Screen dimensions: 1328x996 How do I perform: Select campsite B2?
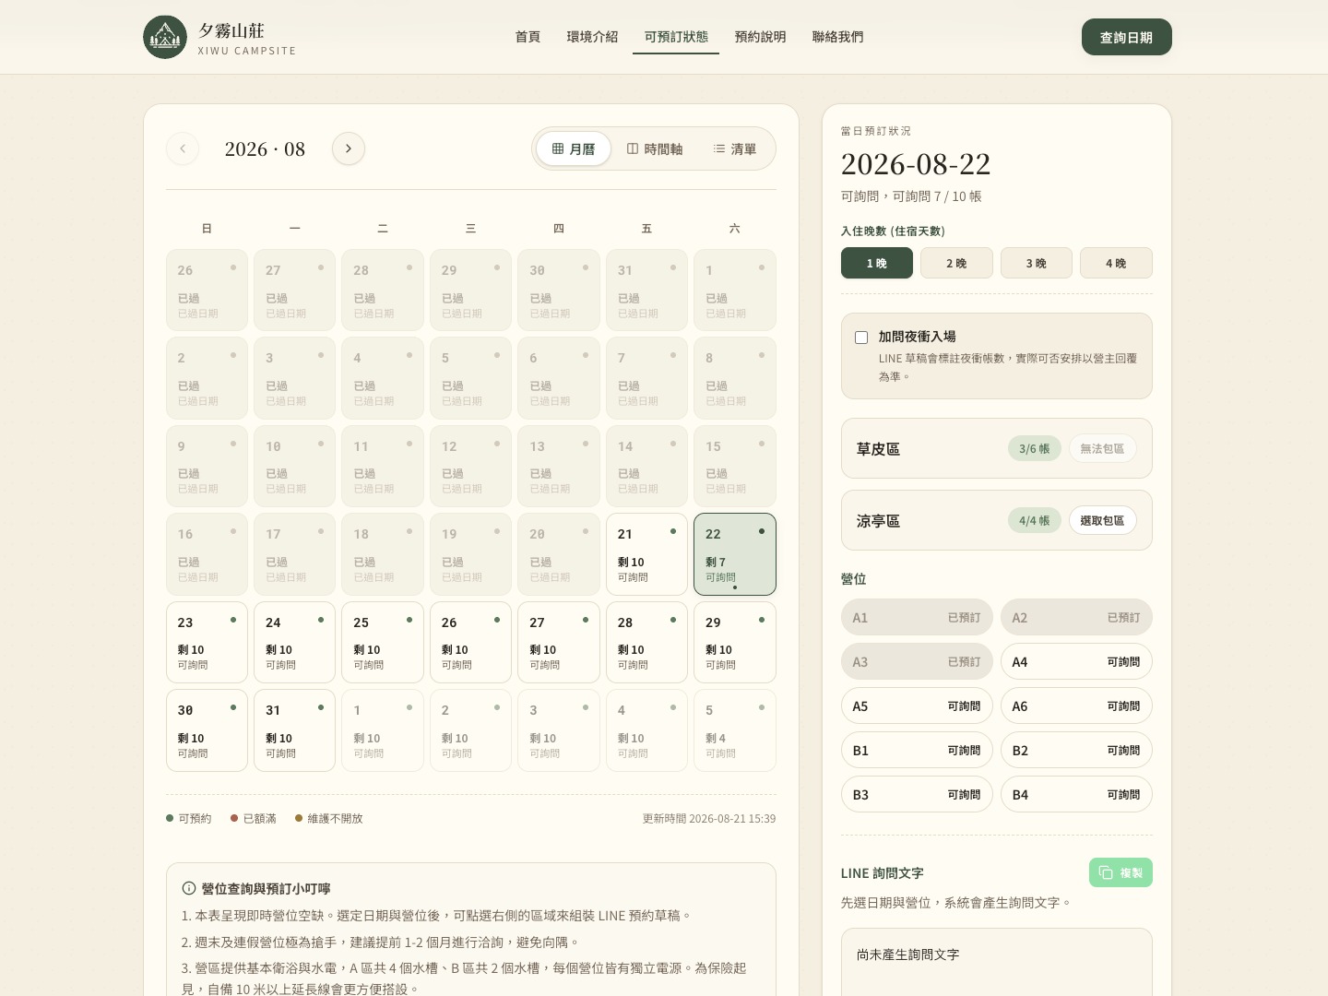click(1076, 750)
